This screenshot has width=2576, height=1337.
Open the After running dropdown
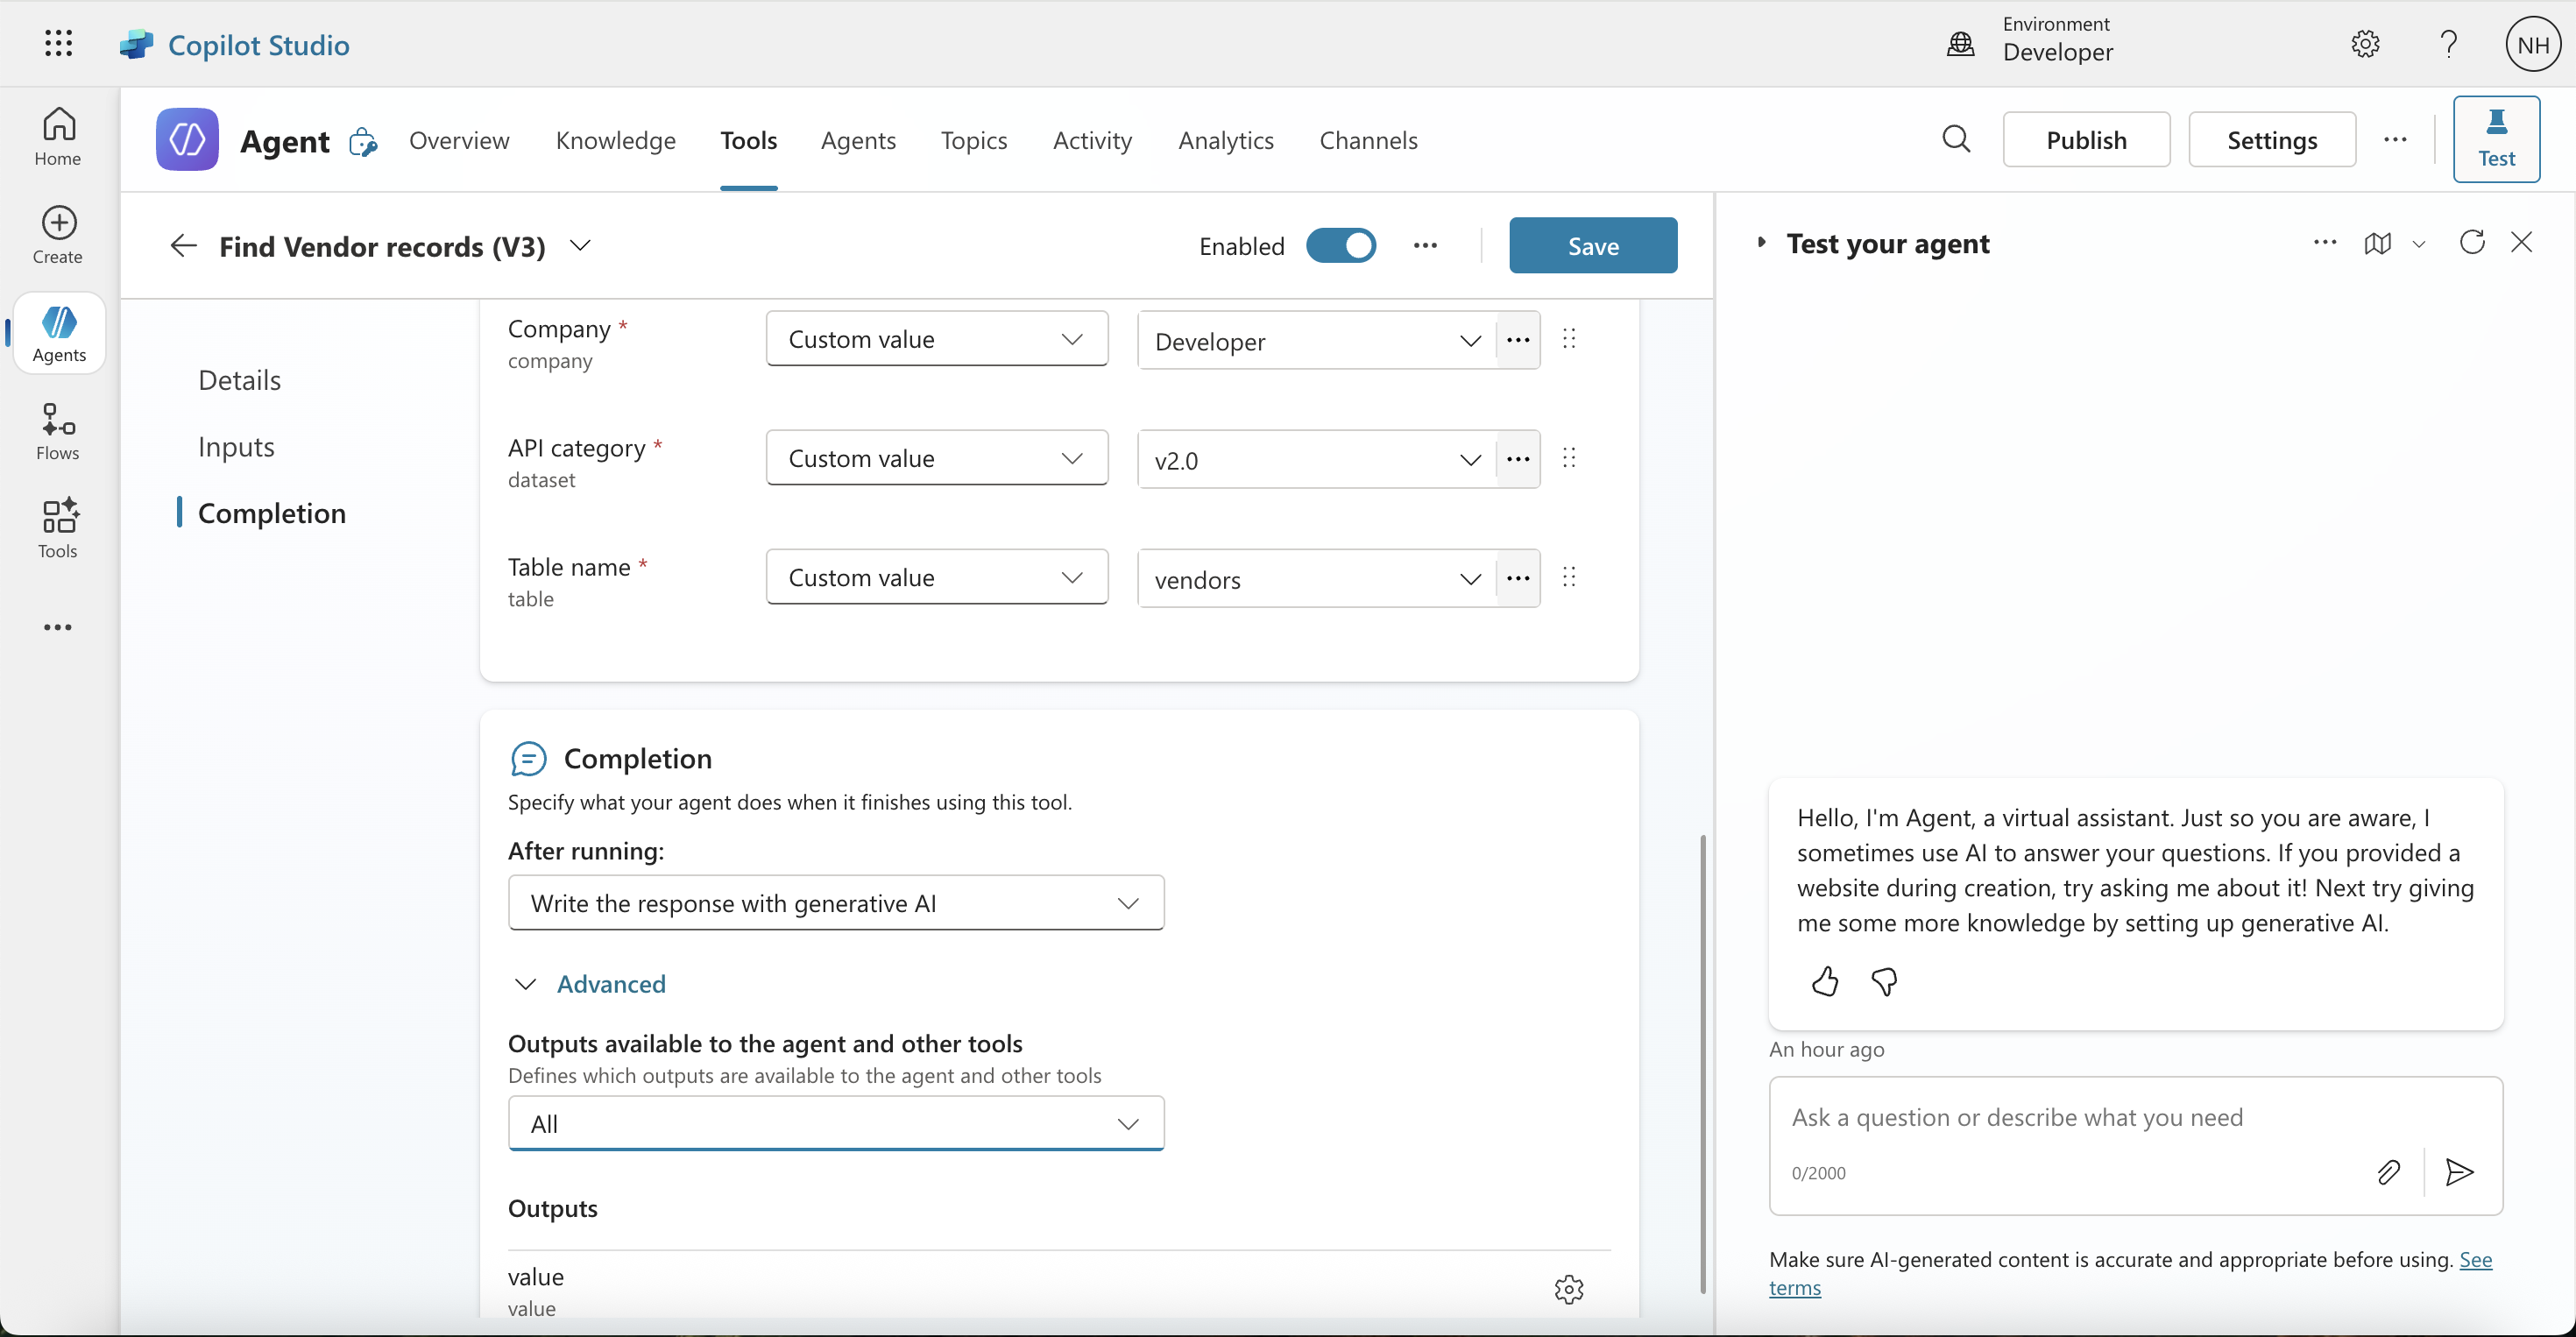836,903
